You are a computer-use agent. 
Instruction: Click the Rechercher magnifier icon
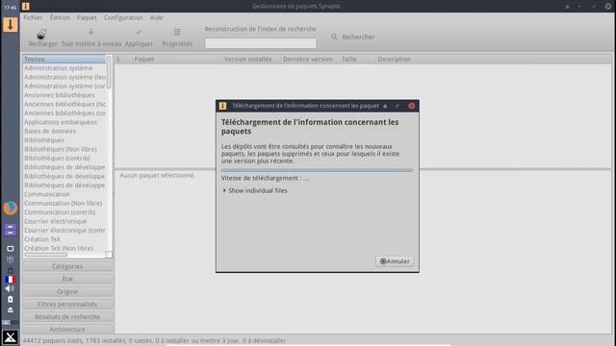[x=334, y=37]
